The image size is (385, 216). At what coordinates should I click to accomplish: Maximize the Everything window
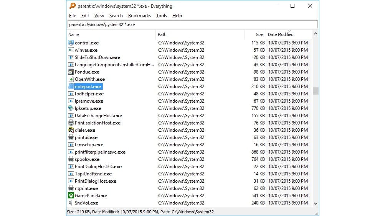pyautogui.click(x=292, y=6)
